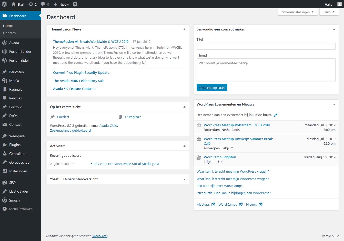Viewport: 344px width, 241px height.
Task: Open the Fusion Builder menu item
Action: tap(21, 51)
